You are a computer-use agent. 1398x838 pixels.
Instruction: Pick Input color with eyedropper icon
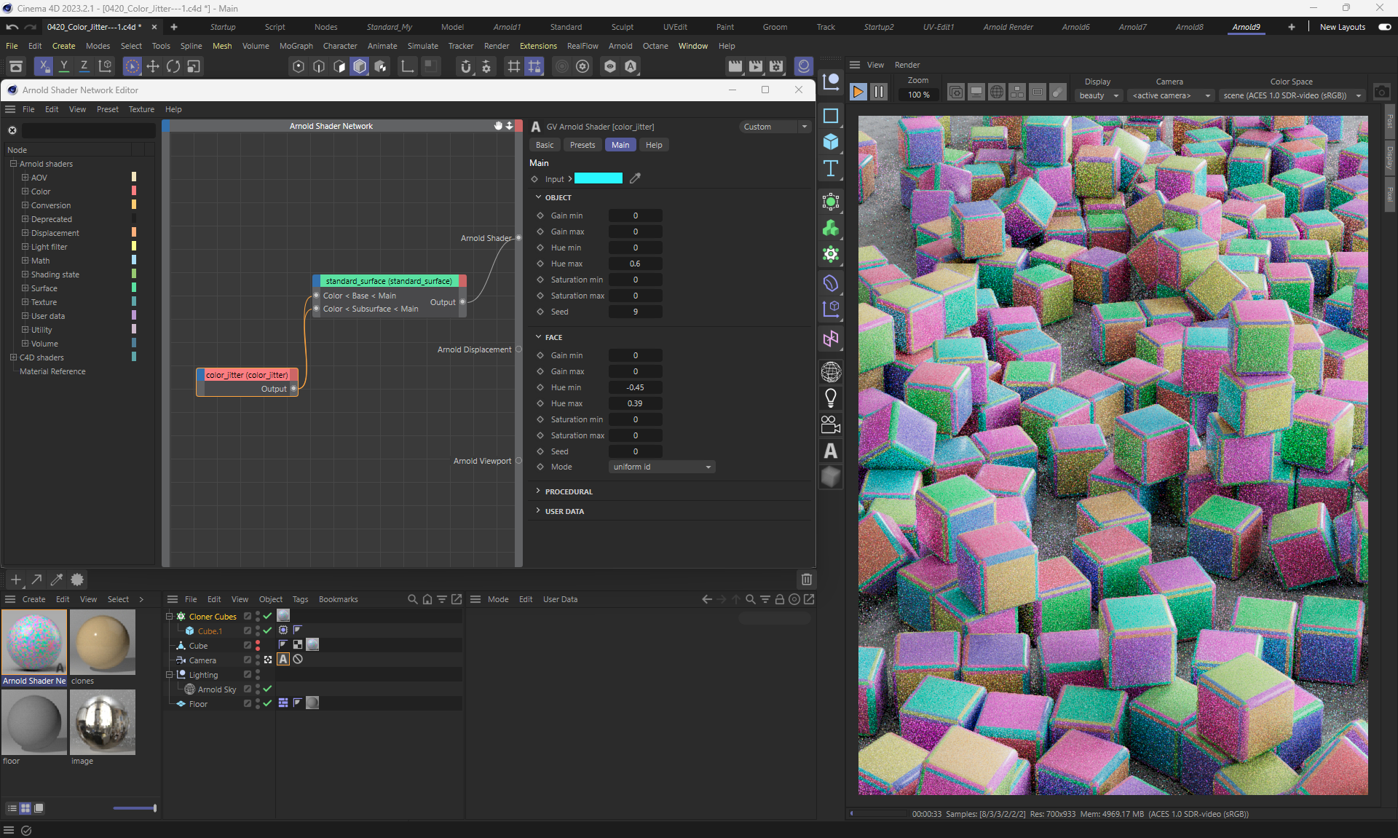click(x=635, y=178)
